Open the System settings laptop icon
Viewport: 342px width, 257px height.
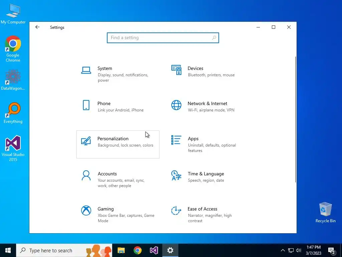(86, 70)
